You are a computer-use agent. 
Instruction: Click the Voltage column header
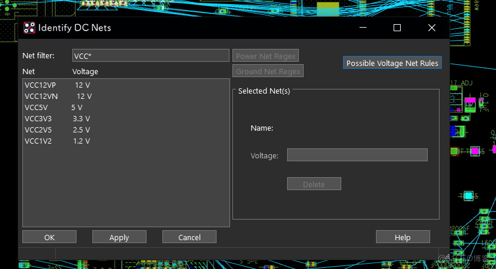coord(85,72)
